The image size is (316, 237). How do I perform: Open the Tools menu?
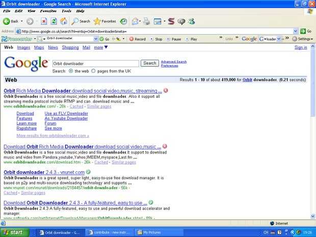(66, 11)
